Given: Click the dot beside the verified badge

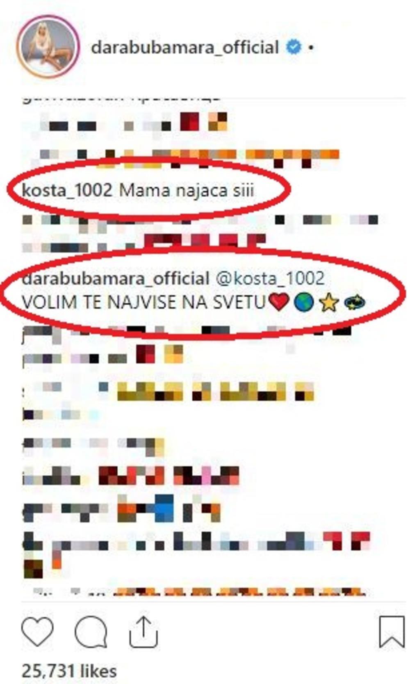Looking at the screenshot, I should click(311, 48).
